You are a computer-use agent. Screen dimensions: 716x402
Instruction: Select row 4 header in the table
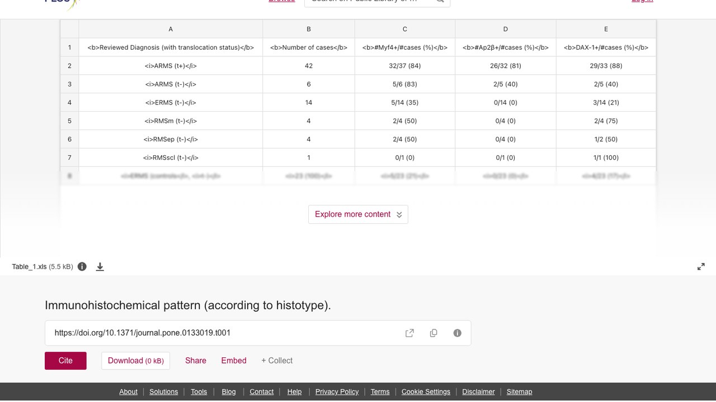[x=69, y=103]
